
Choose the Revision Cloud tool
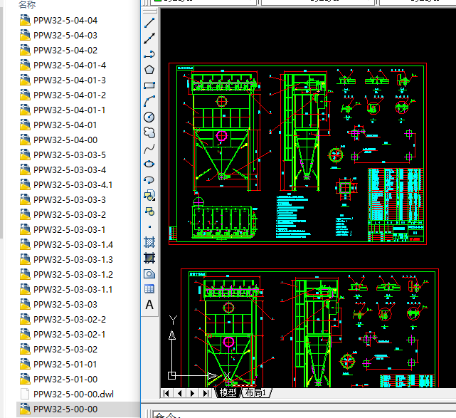(x=149, y=132)
